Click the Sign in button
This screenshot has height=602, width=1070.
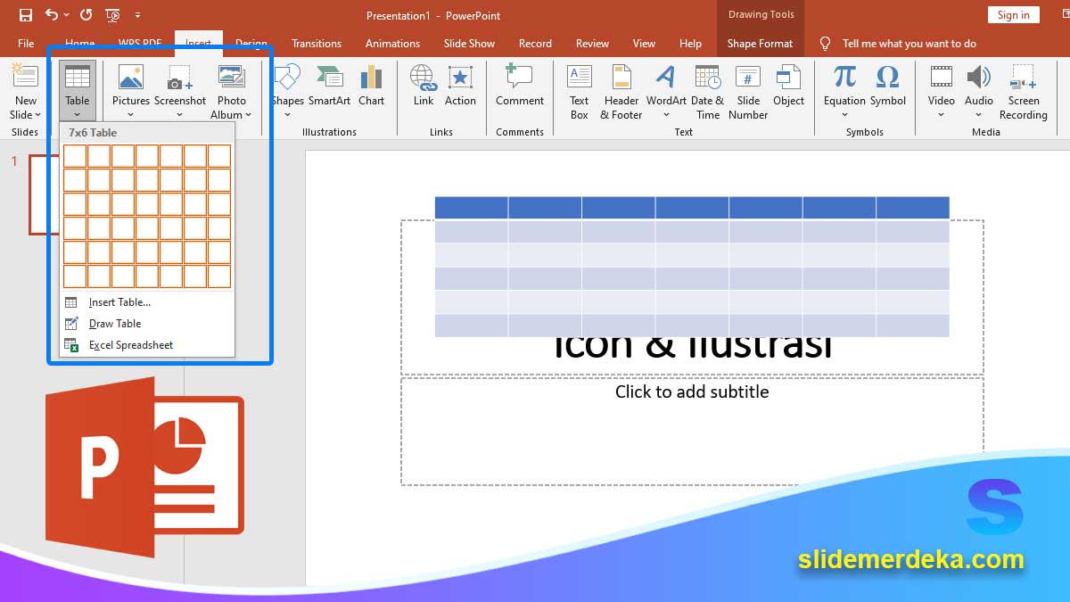point(1014,15)
